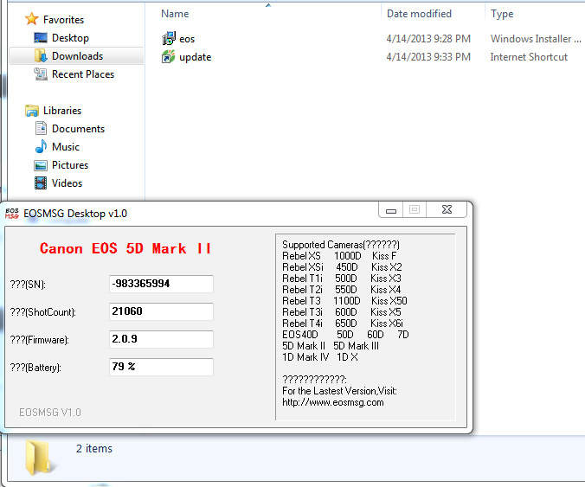Click the Favorites star icon
Viewport: 585px width, 487px height.
[32, 19]
